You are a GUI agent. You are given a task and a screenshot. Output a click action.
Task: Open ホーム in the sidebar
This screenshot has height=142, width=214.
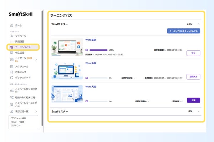[x=19, y=26]
